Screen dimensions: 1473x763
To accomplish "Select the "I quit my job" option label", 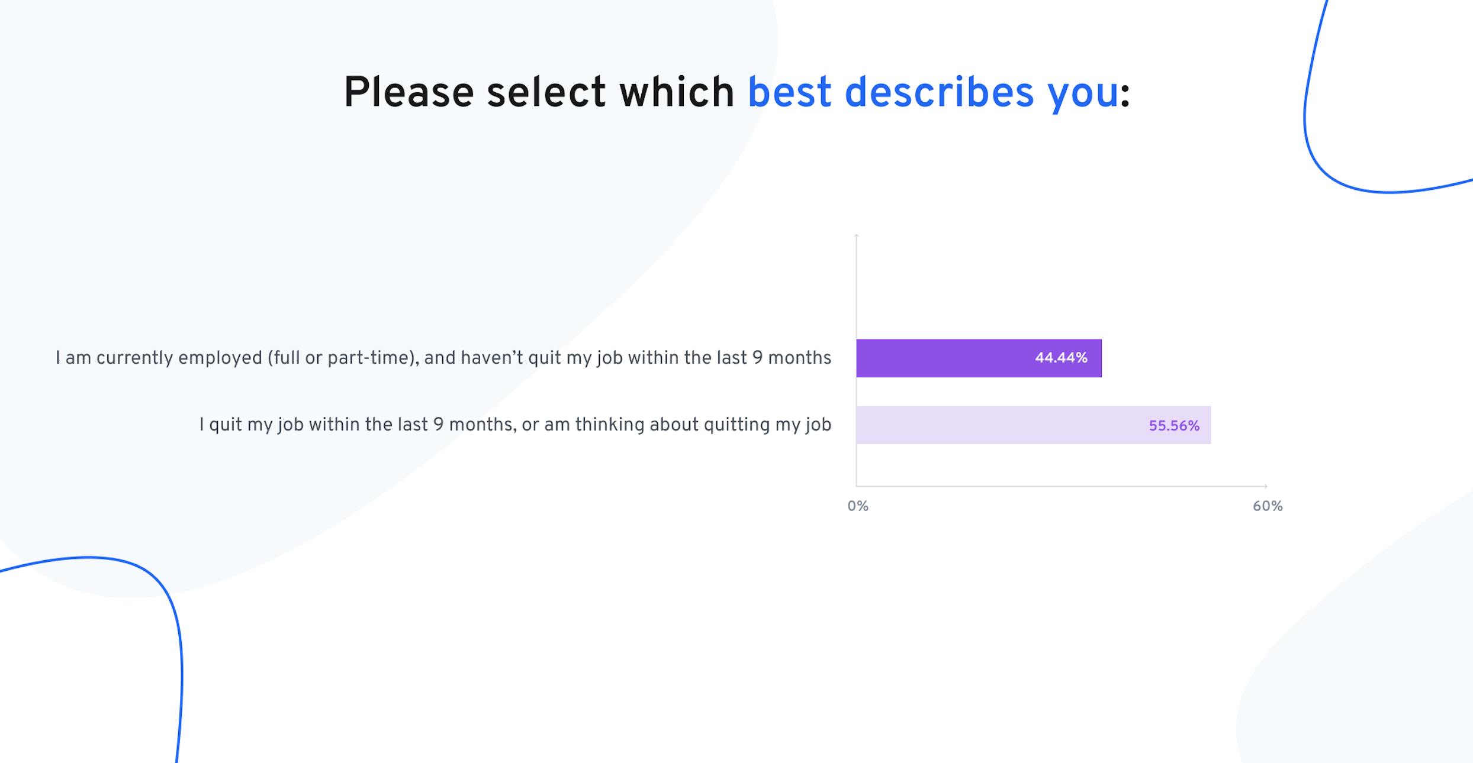I will click(515, 425).
